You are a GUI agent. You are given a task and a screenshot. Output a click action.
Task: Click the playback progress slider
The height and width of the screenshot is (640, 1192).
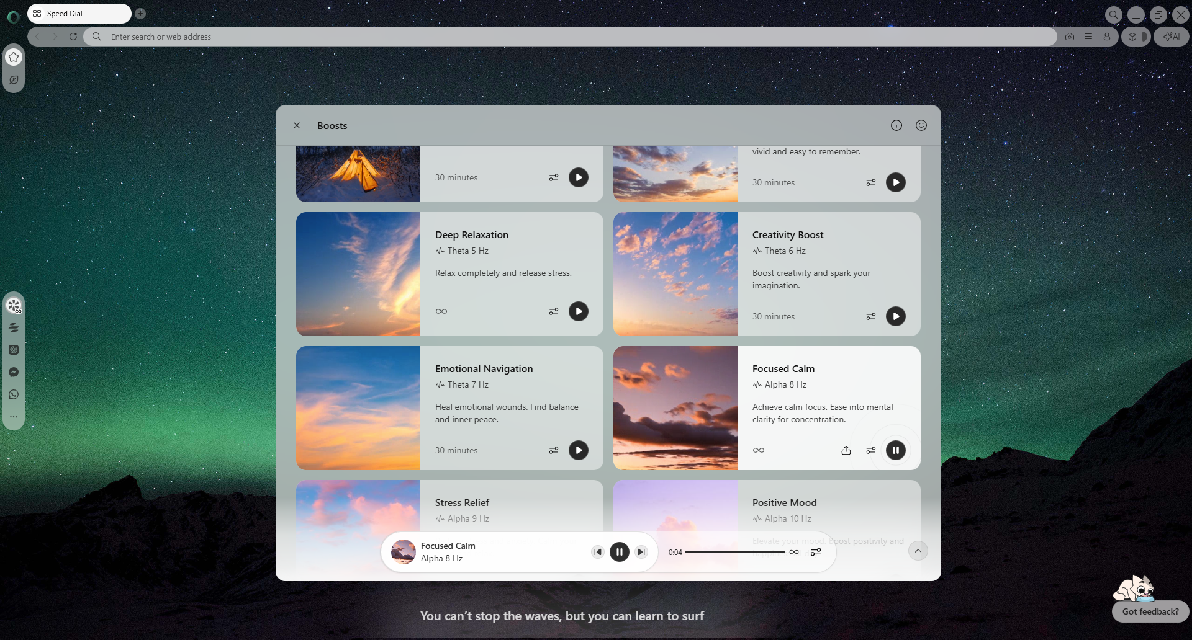[x=736, y=552]
